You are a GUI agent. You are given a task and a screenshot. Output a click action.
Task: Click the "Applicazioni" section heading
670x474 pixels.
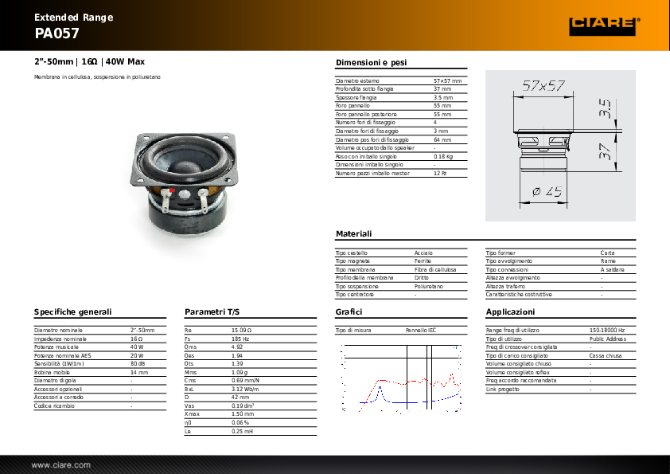pos(510,311)
